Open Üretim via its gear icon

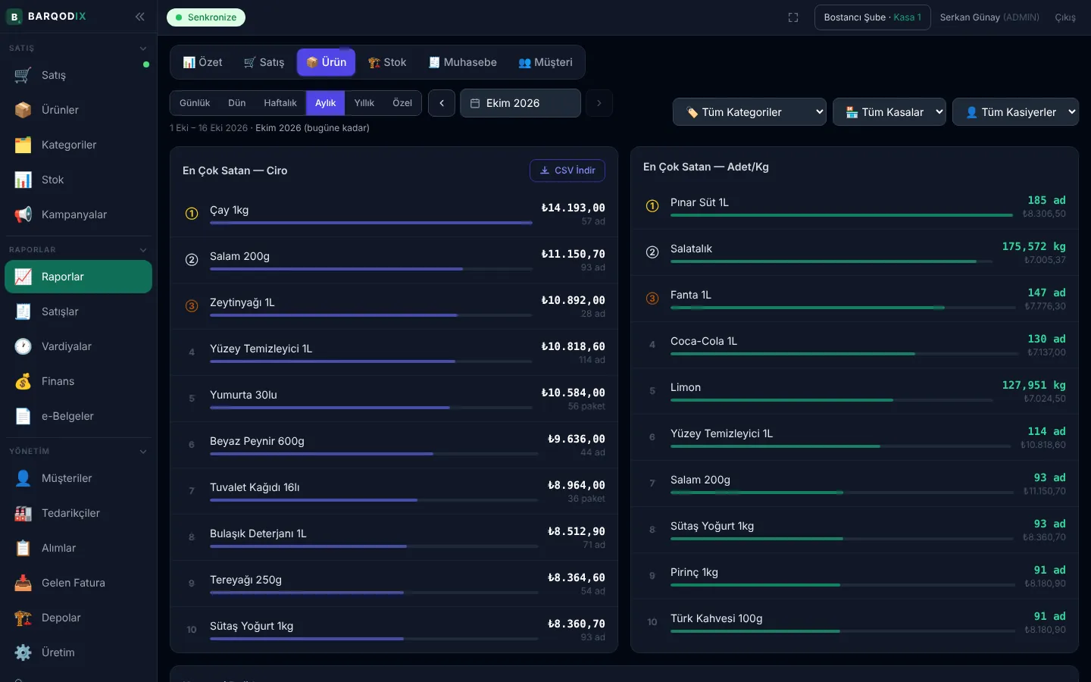click(x=23, y=652)
